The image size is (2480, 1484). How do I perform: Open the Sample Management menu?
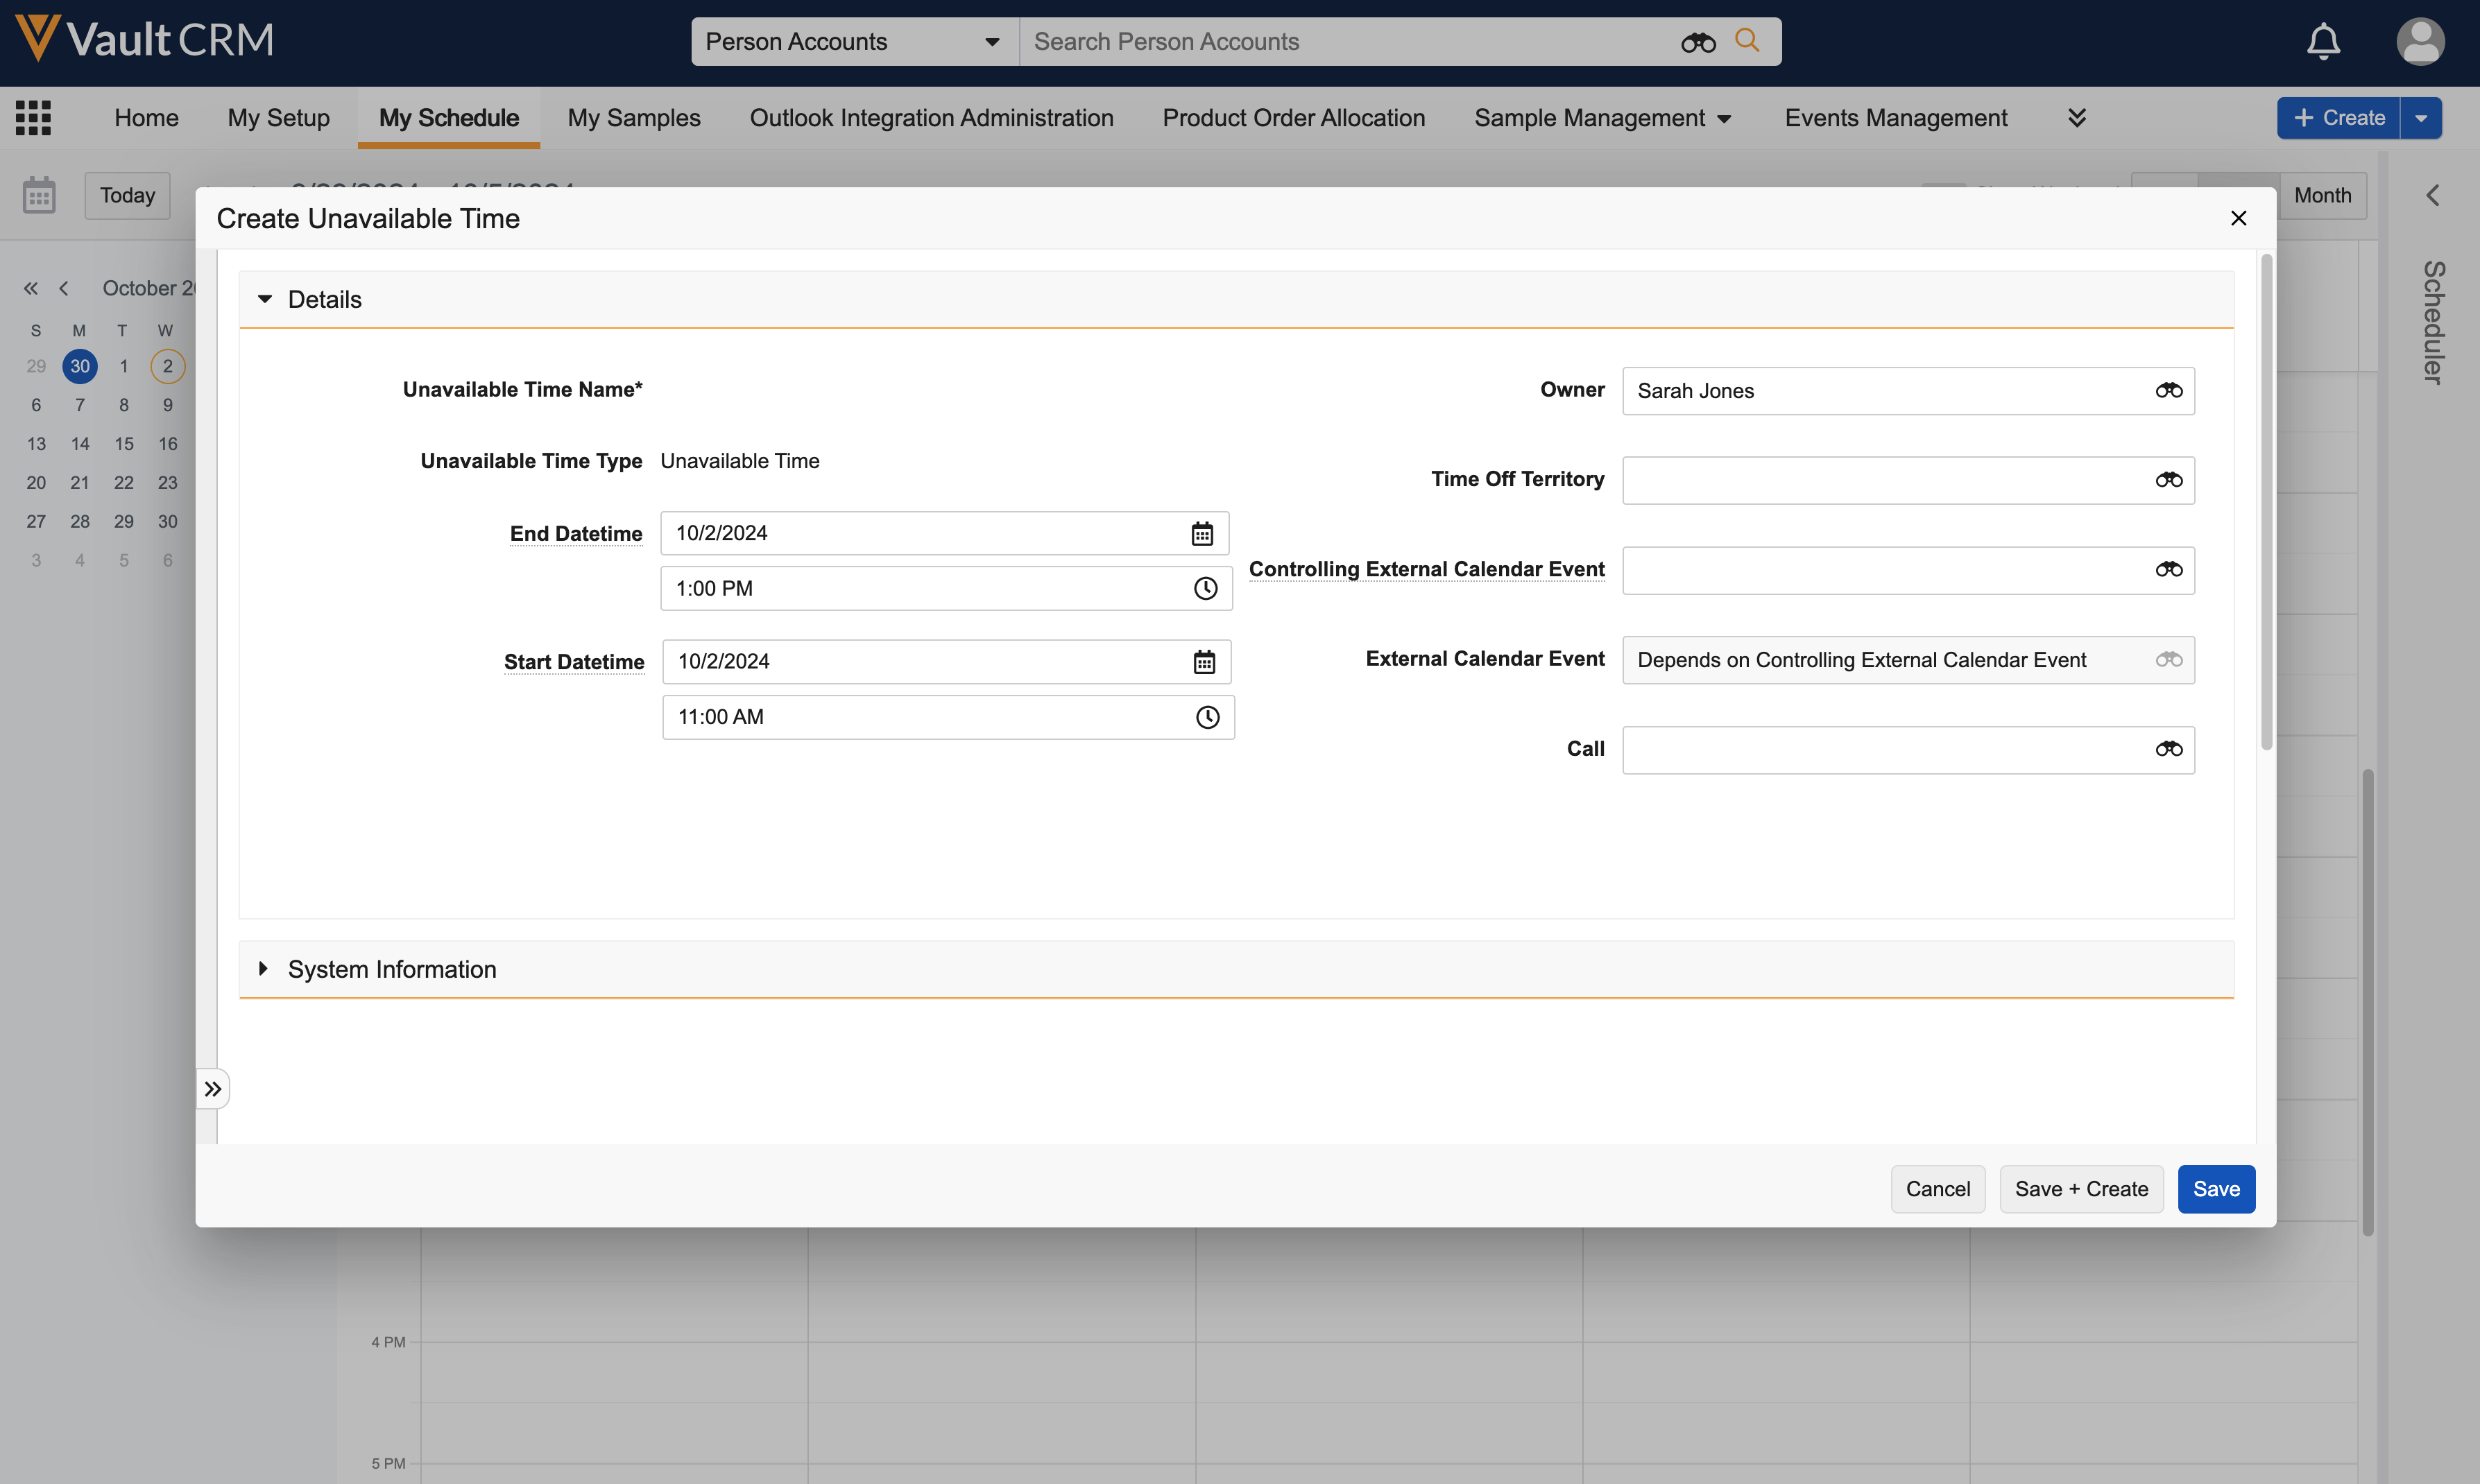[x=1602, y=118]
